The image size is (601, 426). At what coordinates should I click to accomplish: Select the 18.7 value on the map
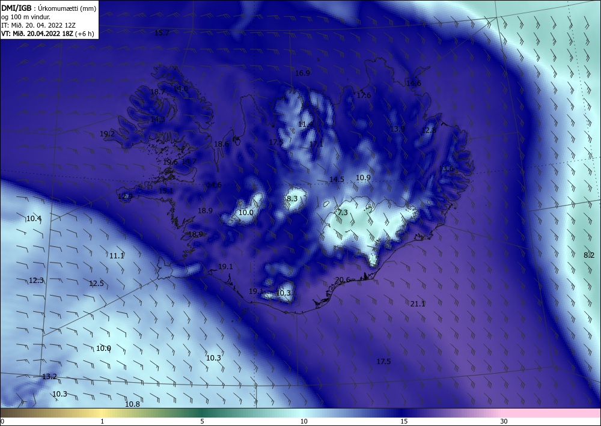pos(157,92)
